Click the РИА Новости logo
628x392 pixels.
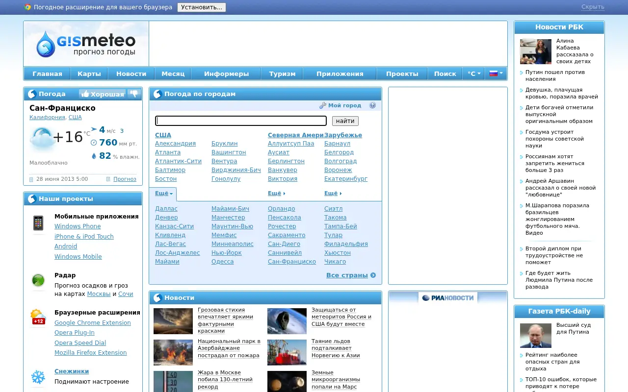(448, 297)
